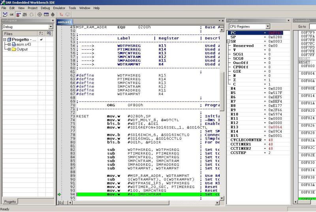Open the Debug menu

(45, 8)
